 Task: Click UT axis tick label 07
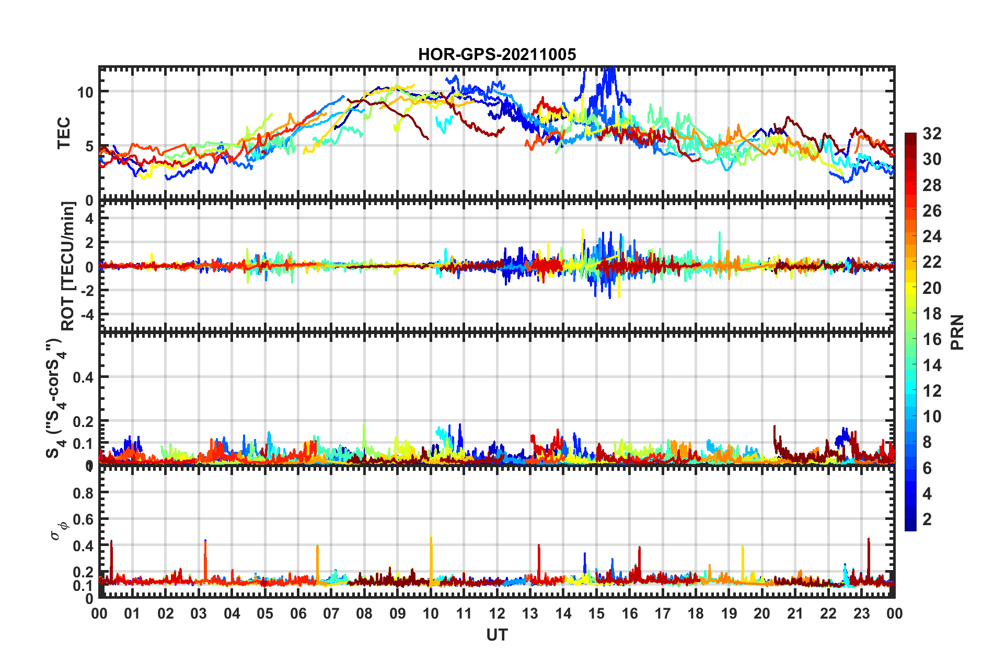[x=331, y=613]
